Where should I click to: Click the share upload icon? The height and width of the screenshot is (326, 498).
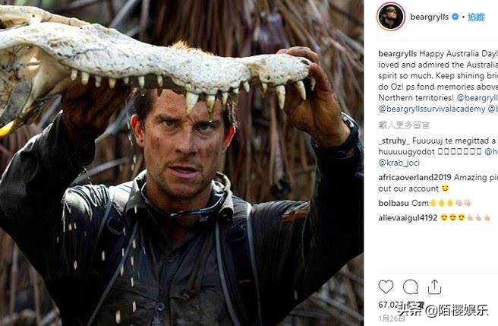[x=434, y=286]
